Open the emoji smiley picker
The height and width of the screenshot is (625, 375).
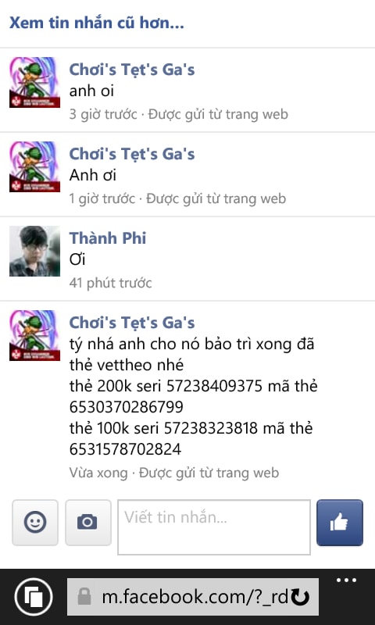pyautogui.click(x=35, y=523)
